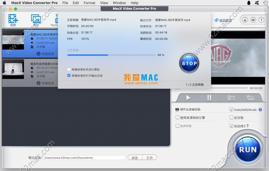Screen dimensions: 269x171
Task: Click the conversion progress bar
Action: coord(112,55)
